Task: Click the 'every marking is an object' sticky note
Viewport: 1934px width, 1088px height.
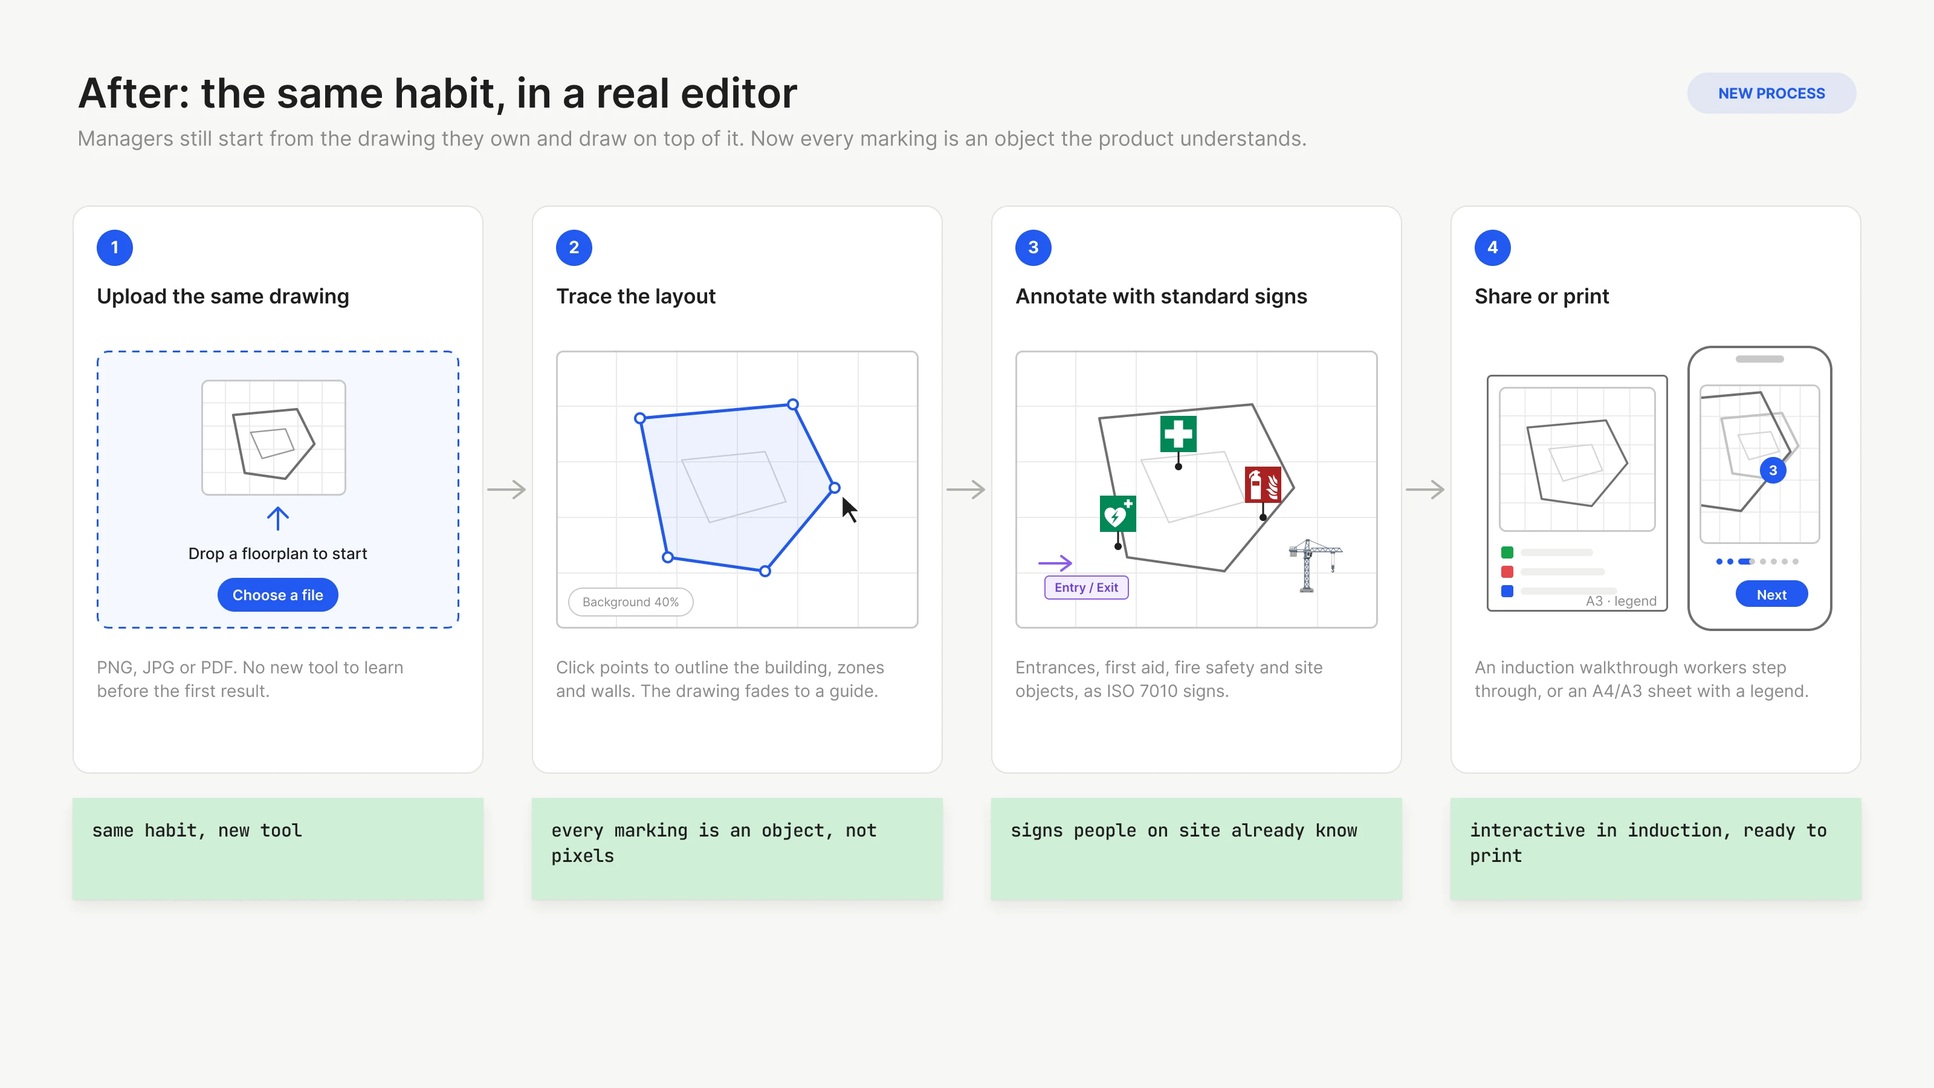Action: click(737, 849)
